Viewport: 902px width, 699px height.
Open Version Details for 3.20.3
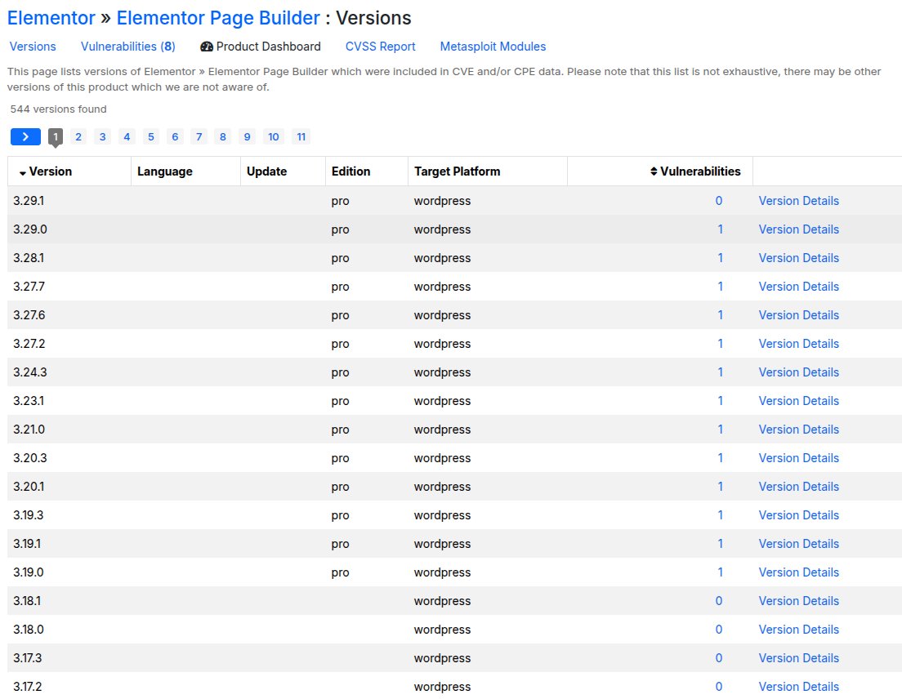coord(798,458)
